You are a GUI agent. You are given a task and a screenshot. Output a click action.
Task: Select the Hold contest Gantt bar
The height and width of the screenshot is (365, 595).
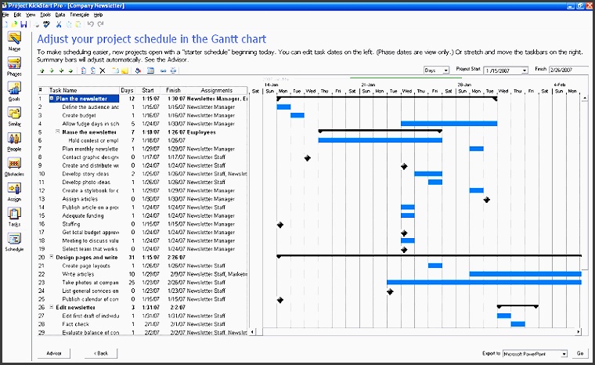click(x=380, y=140)
